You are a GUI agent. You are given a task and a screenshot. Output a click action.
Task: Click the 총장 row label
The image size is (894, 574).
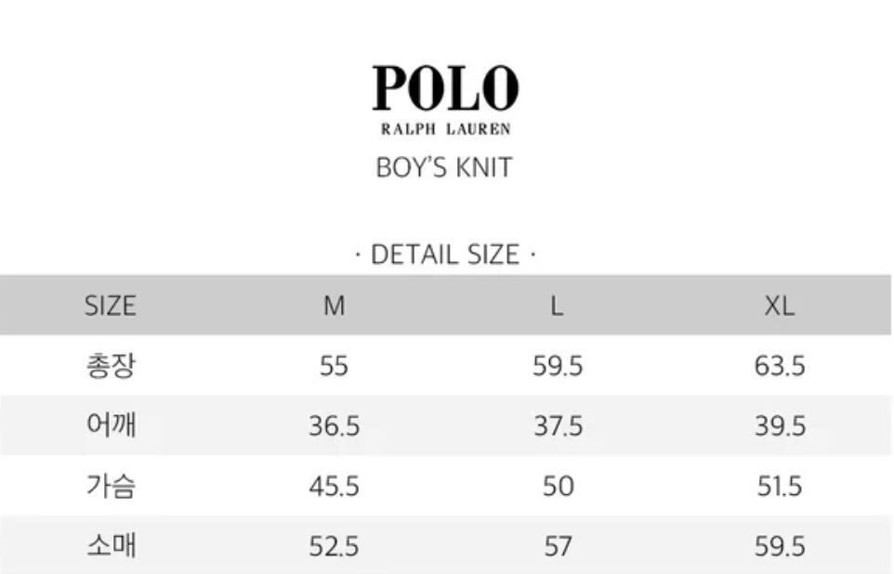[x=111, y=366]
